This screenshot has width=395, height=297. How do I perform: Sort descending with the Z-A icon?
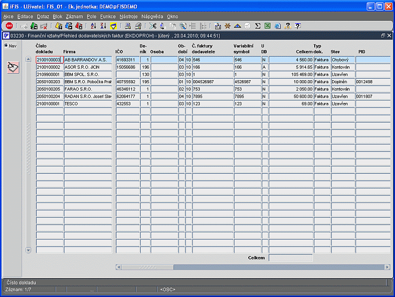tap(103, 26)
